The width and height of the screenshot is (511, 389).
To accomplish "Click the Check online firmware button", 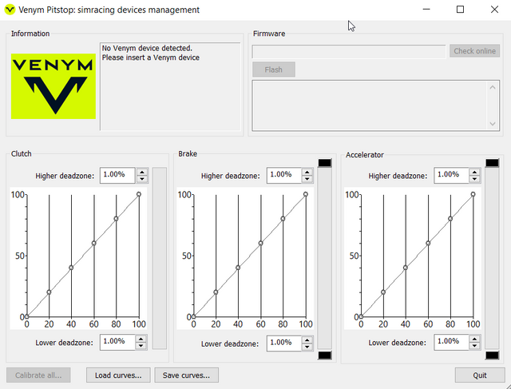I will coord(474,51).
